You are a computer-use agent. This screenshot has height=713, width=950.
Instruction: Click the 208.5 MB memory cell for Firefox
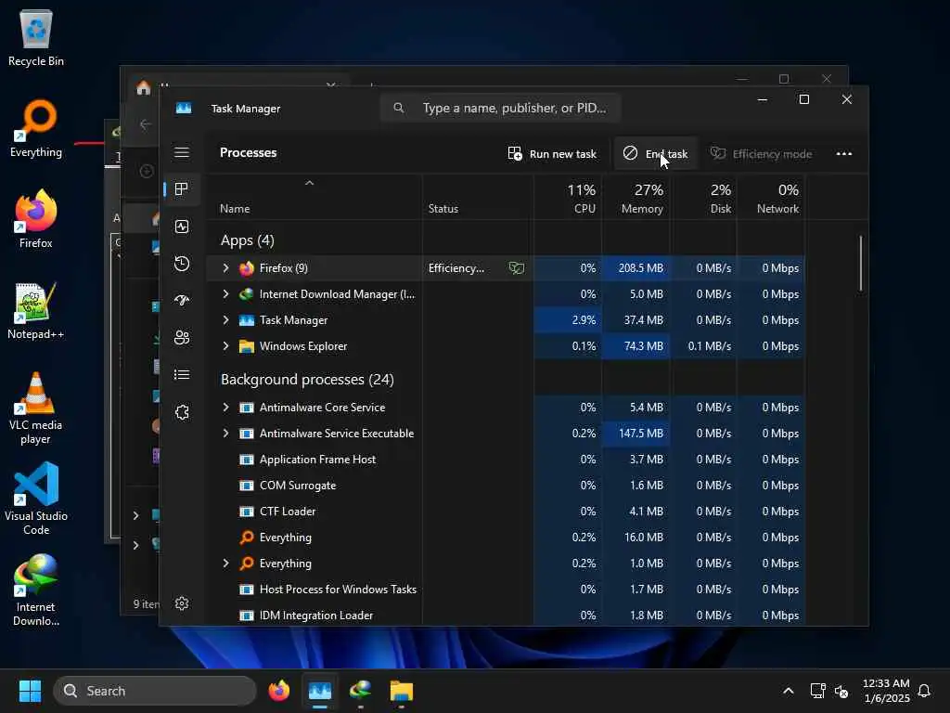pos(635,268)
